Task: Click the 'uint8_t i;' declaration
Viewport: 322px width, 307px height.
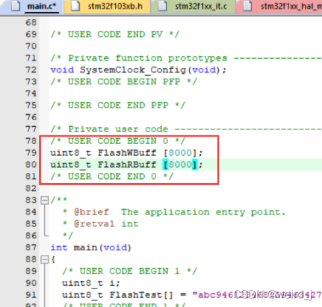Action: (x=91, y=283)
